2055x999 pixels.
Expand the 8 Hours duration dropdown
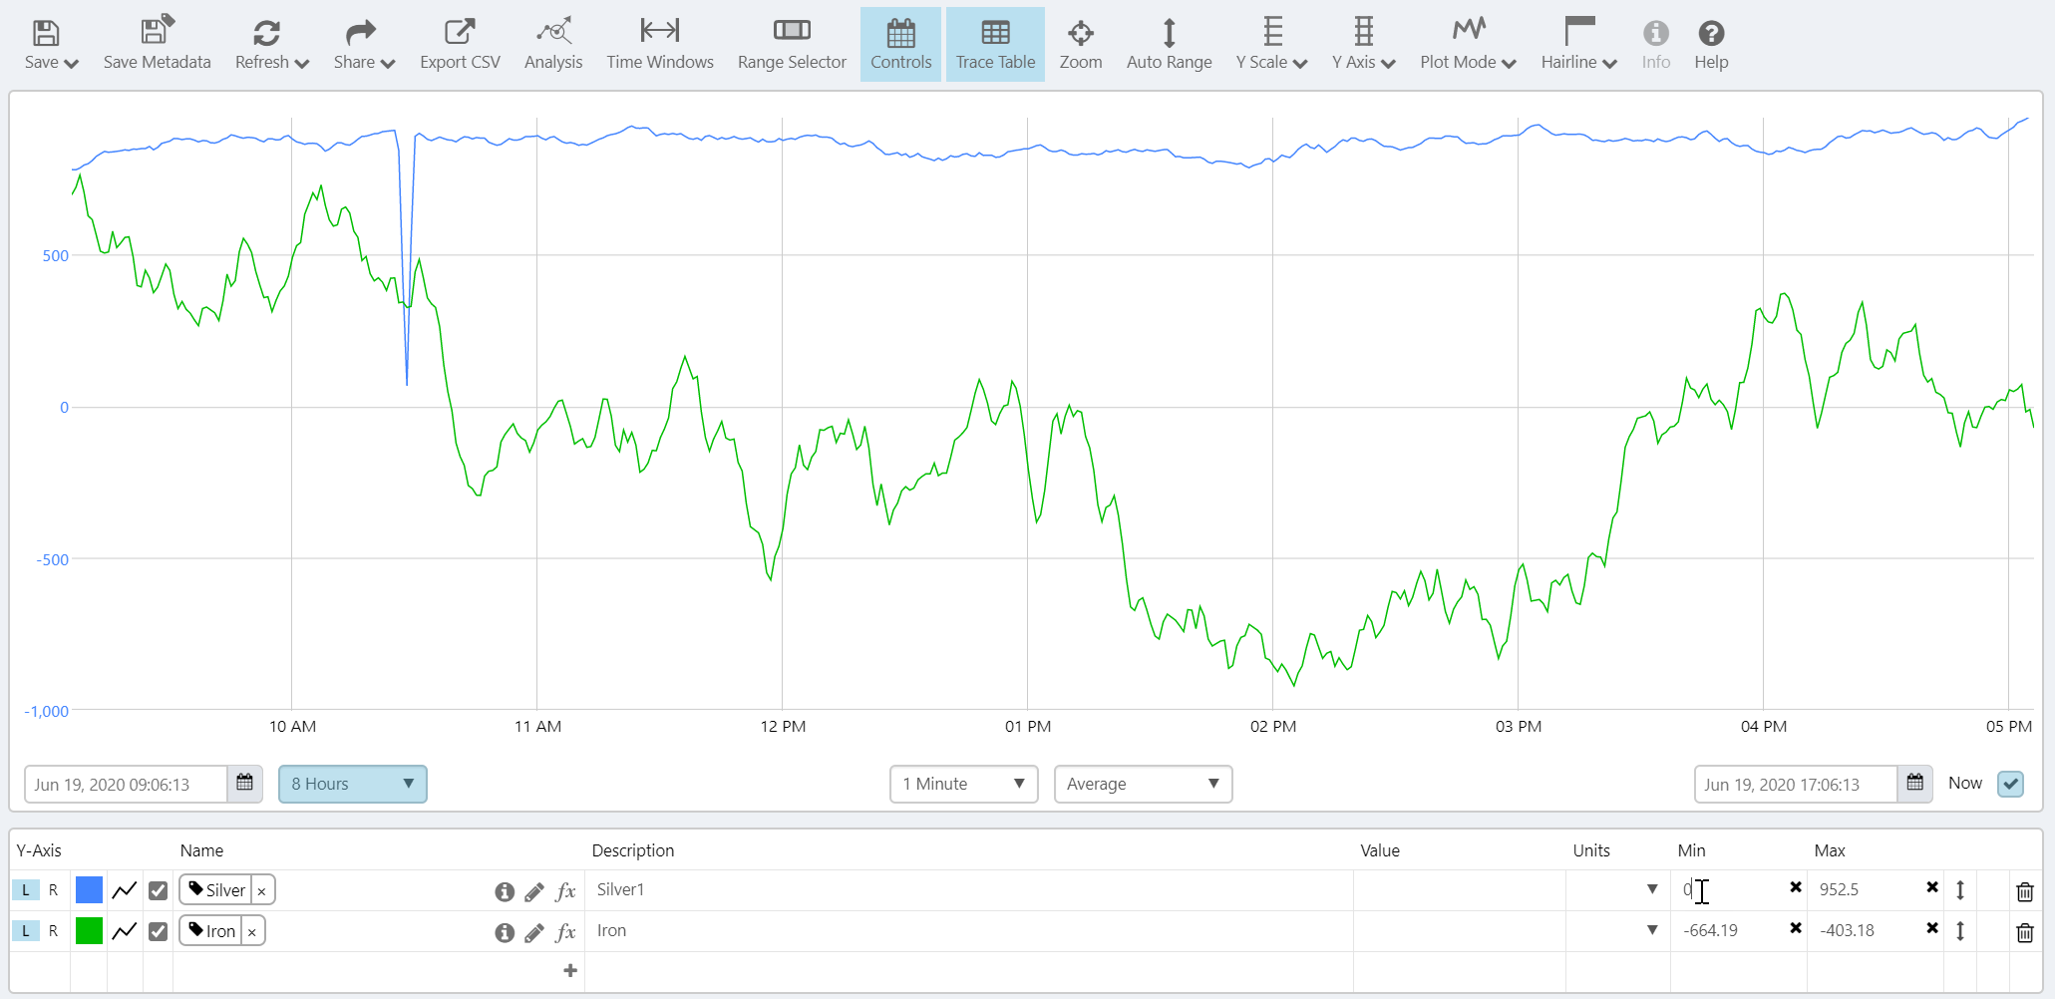(353, 784)
